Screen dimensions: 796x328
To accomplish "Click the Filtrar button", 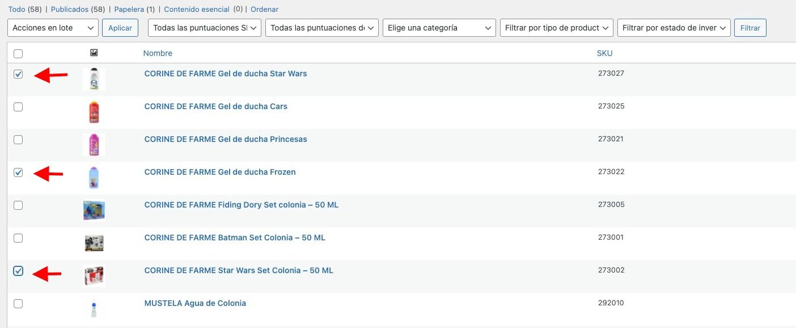I will tap(750, 28).
